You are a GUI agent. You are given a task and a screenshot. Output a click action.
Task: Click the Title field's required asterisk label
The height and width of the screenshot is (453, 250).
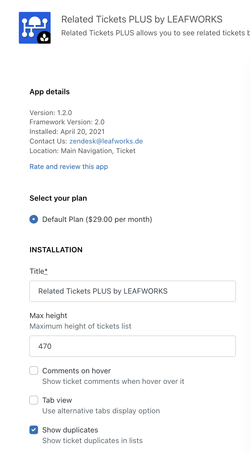tap(46, 271)
